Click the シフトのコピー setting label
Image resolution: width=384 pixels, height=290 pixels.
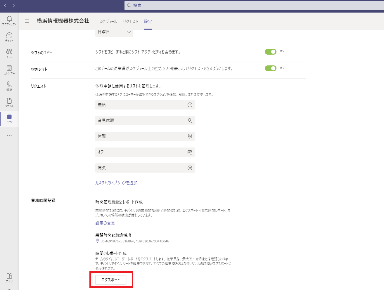point(41,53)
